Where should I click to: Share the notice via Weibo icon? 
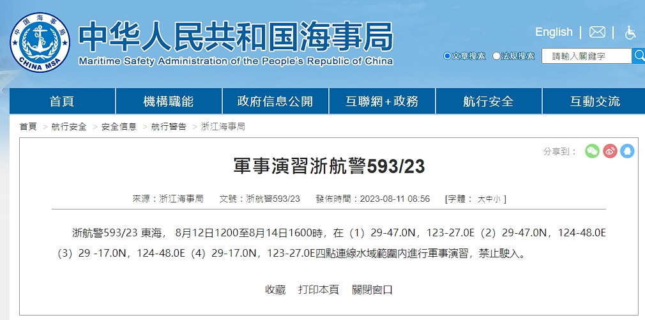coord(610,151)
